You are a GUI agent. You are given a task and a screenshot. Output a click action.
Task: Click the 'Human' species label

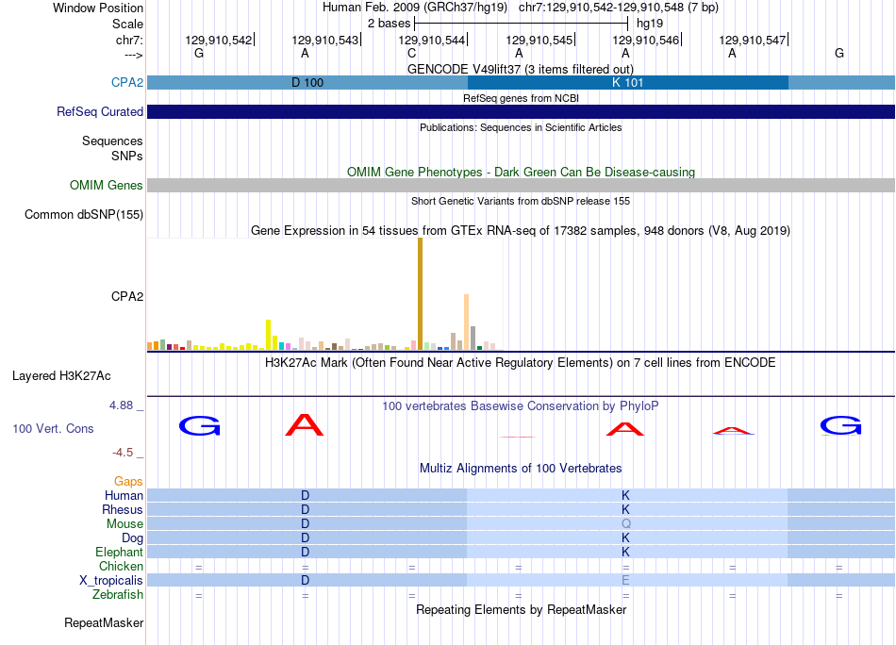(x=124, y=495)
